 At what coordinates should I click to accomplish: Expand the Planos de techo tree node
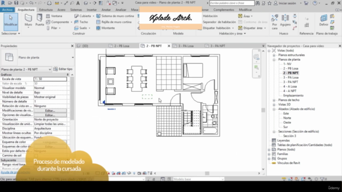[274, 100]
